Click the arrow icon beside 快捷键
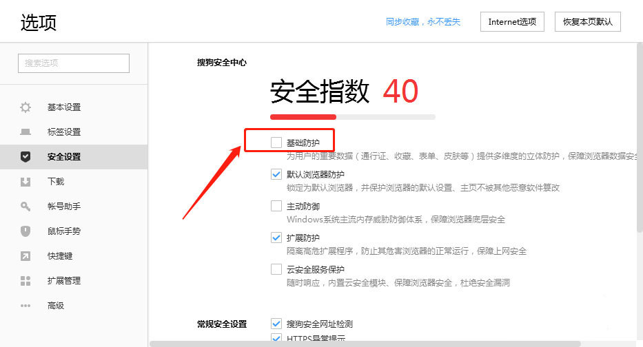This screenshot has width=643, height=347. [x=25, y=256]
